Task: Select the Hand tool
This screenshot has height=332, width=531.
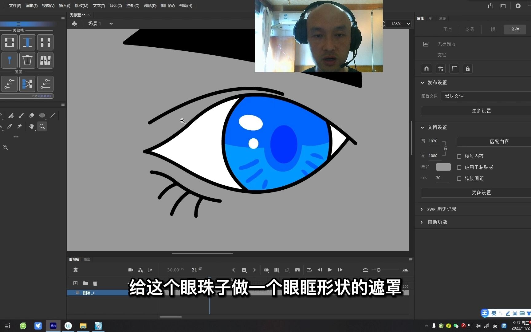Action: coord(32,126)
